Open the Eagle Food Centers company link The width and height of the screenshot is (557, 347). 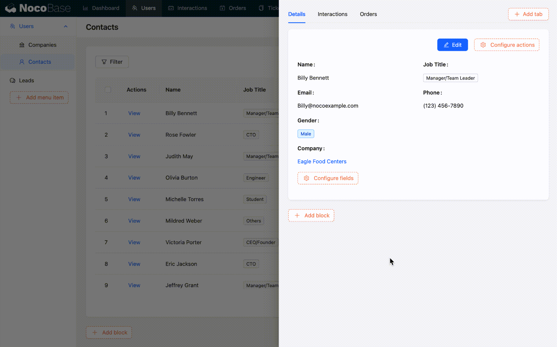(322, 161)
